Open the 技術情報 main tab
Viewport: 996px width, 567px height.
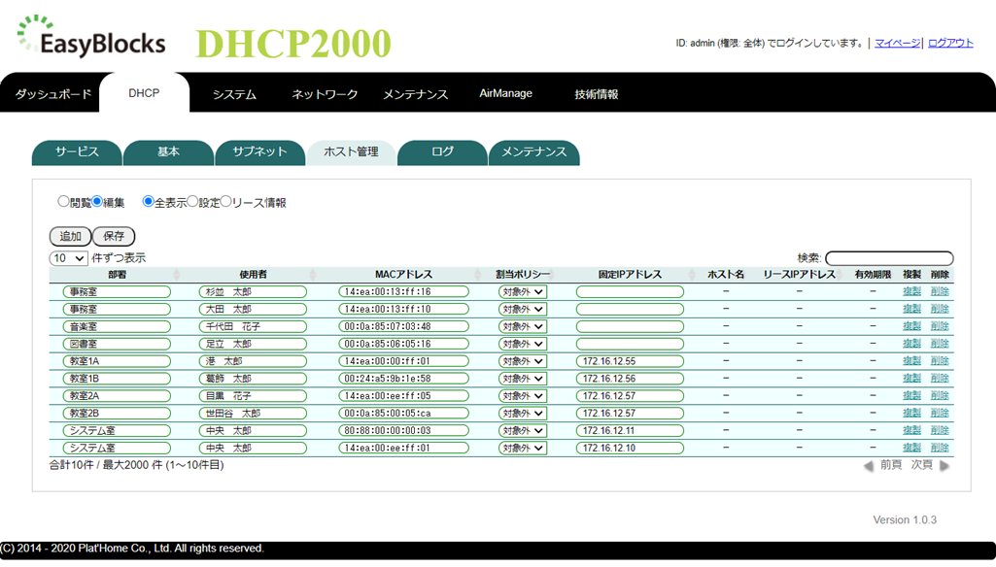[x=597, y=94]
